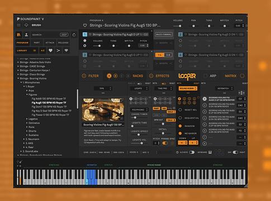271x201 pixels.
Task: Toggle the switch above TIME PRO column
Action: click(164, 84)
